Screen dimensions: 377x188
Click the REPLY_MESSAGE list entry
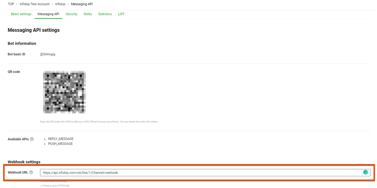pos(61,139)
